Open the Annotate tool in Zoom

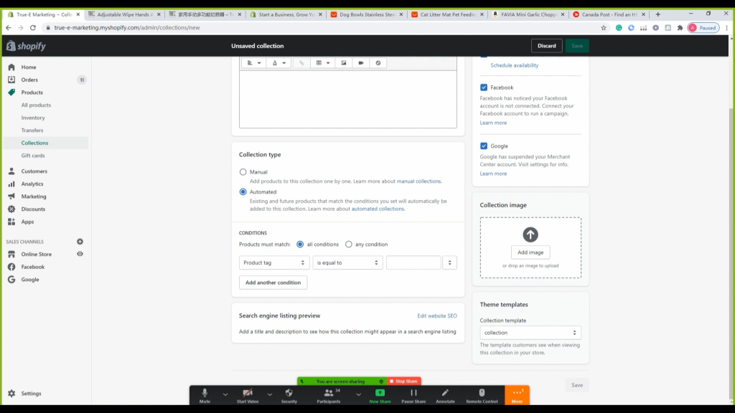(x=445, y=395)
